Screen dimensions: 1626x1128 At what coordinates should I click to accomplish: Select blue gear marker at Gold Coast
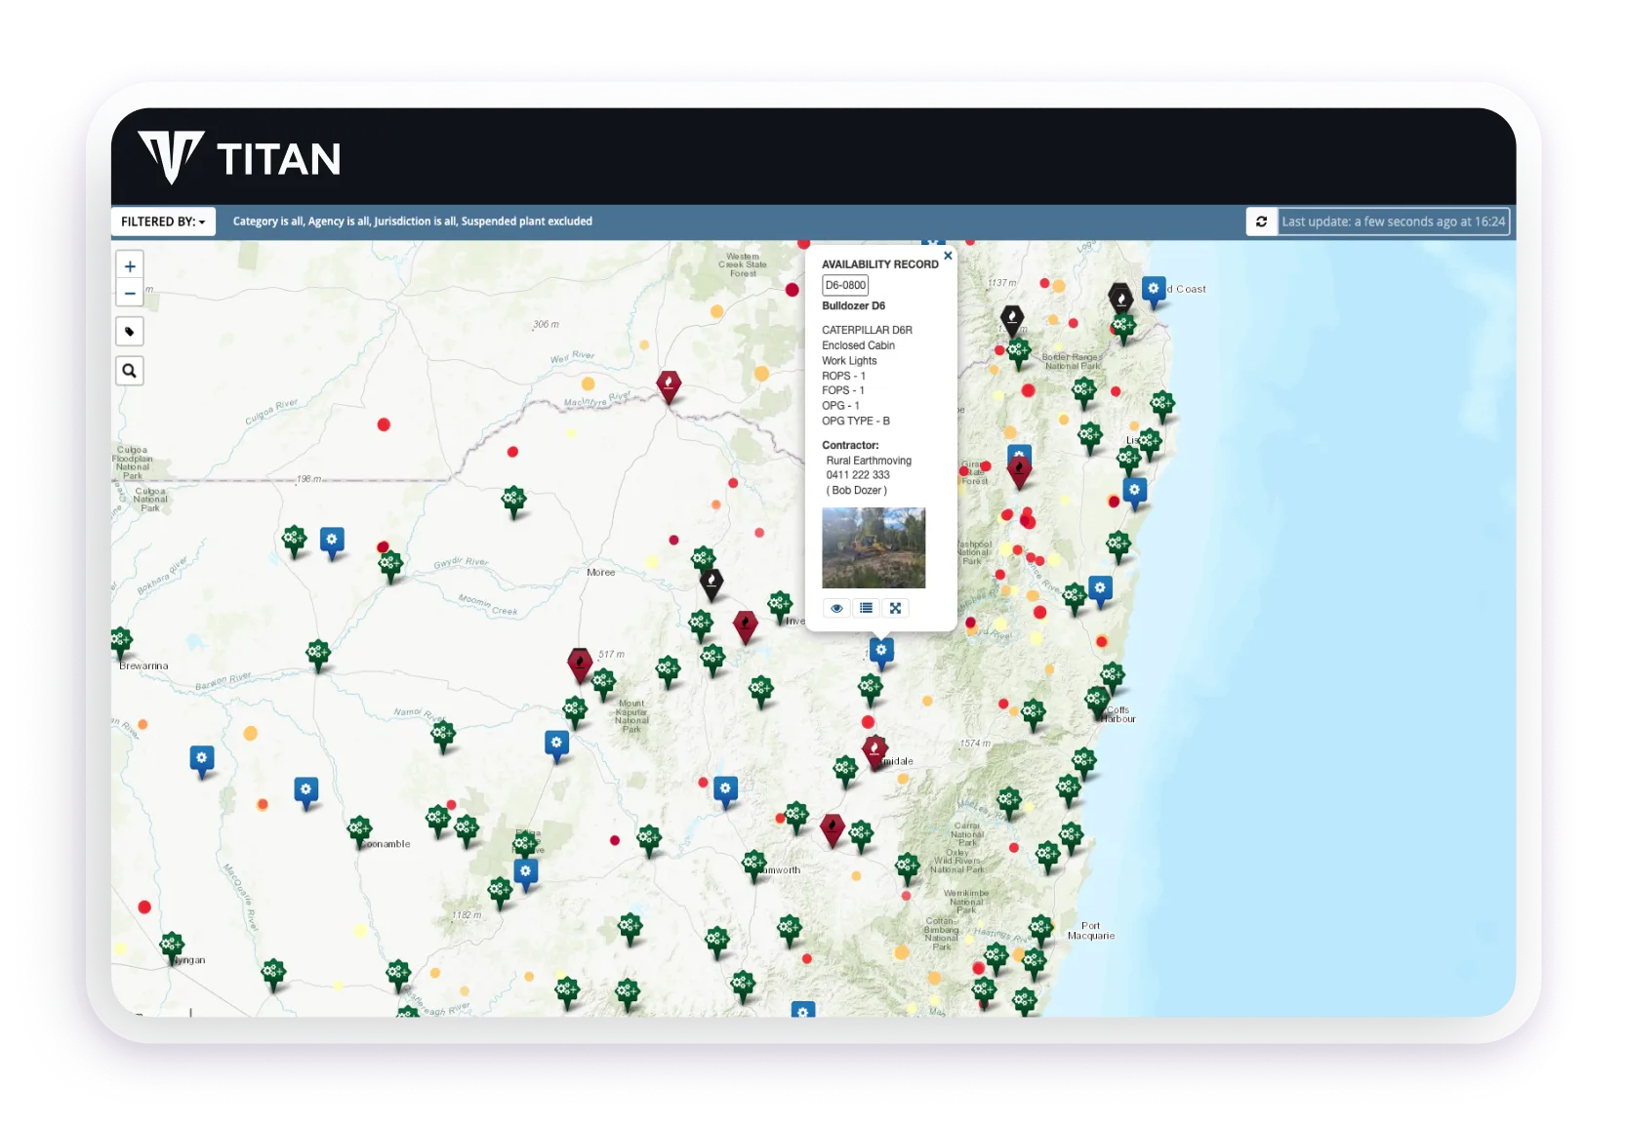tap(1154, 292)
